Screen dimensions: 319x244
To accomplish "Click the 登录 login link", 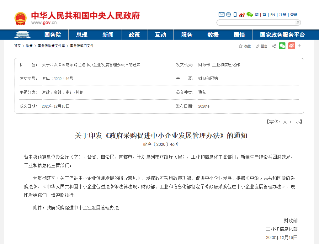I will point(293,14).
